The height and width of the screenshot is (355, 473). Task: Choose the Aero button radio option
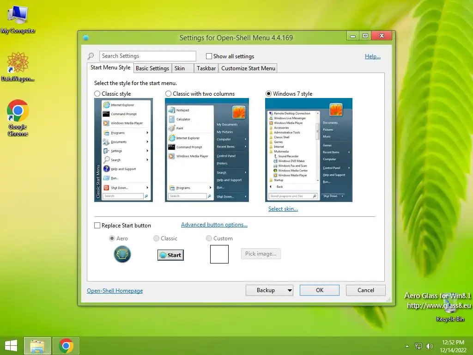(112, 238)
